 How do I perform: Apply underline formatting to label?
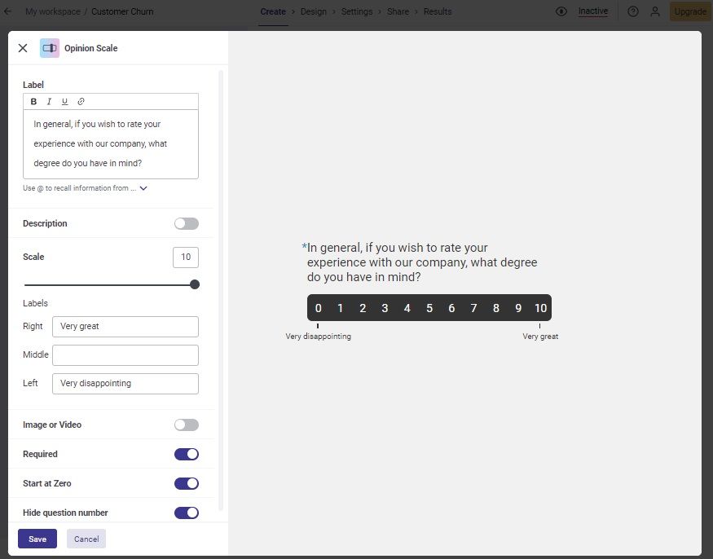tap(64, 101)
